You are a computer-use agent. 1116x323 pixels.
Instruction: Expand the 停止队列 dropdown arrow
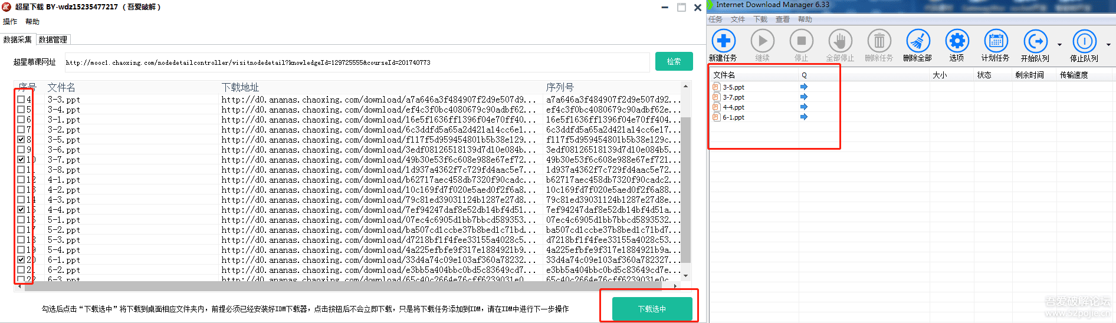click(x=1108, y=45)
